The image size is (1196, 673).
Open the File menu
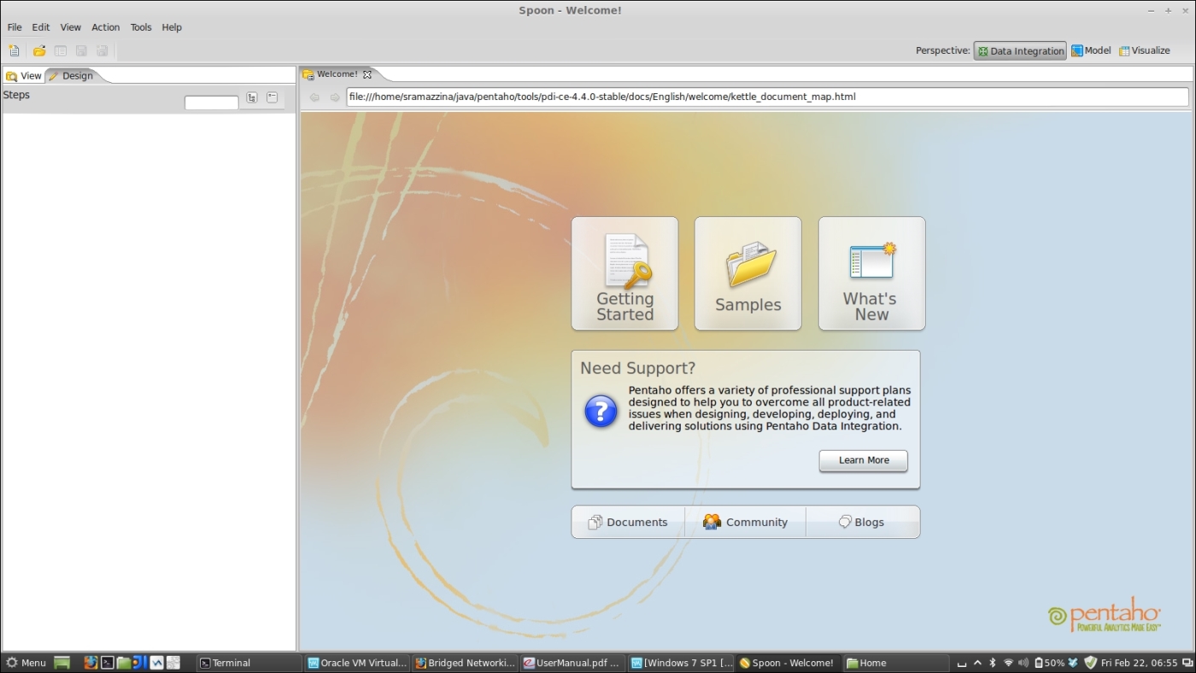pyautogui.click(x=15, y=27)
